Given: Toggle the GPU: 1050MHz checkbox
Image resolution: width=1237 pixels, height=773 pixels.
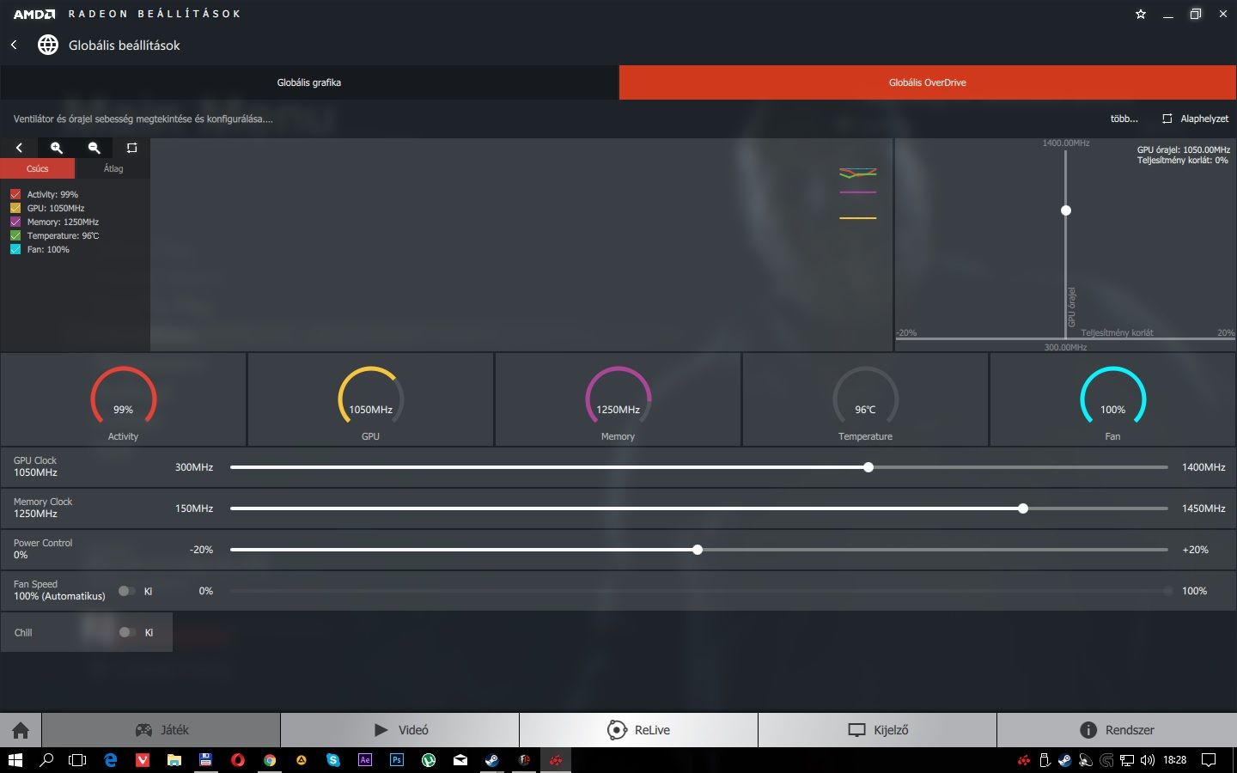Looking at the screenshot, I should [x=15, y=208].
